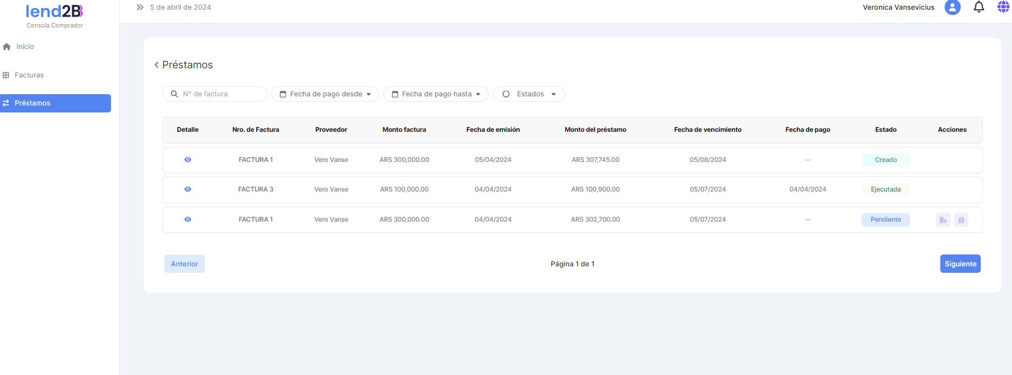
Task: View details of the FACTURA 3 loan
Action: (188, 189)
